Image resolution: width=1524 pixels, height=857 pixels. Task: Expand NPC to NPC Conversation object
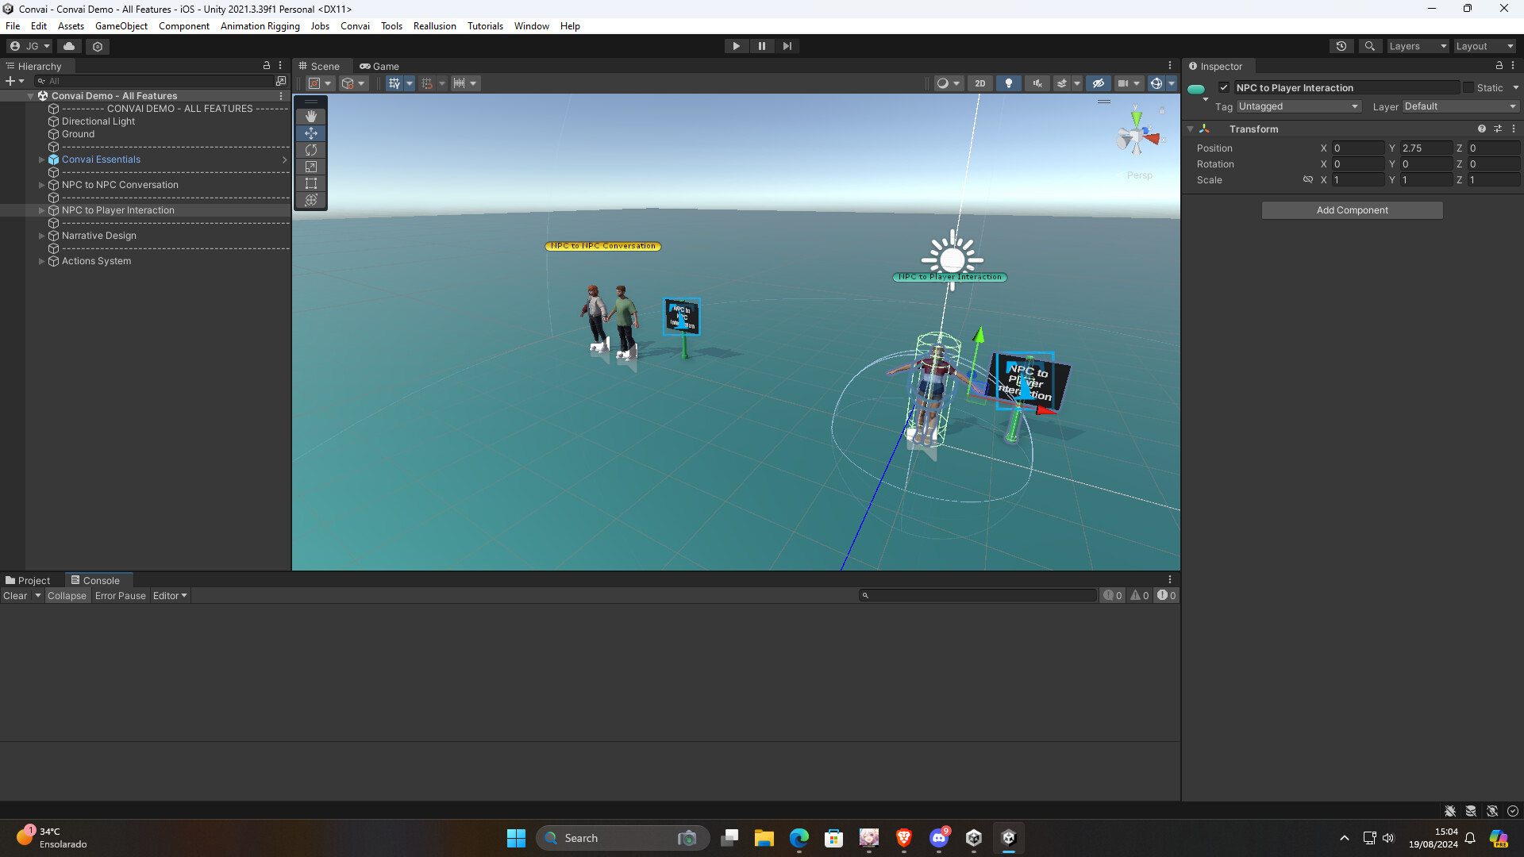click(41, 185)
